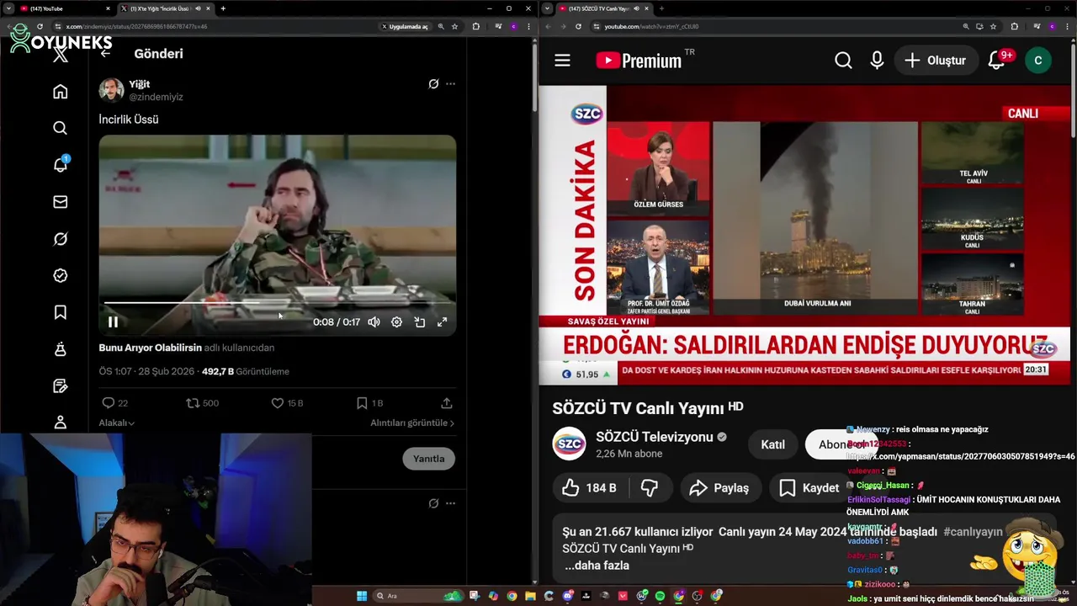This screenshot has width=1077, height=606.
Task: Open File Explorer from taskbar
Action: click(x=530, y=596)
